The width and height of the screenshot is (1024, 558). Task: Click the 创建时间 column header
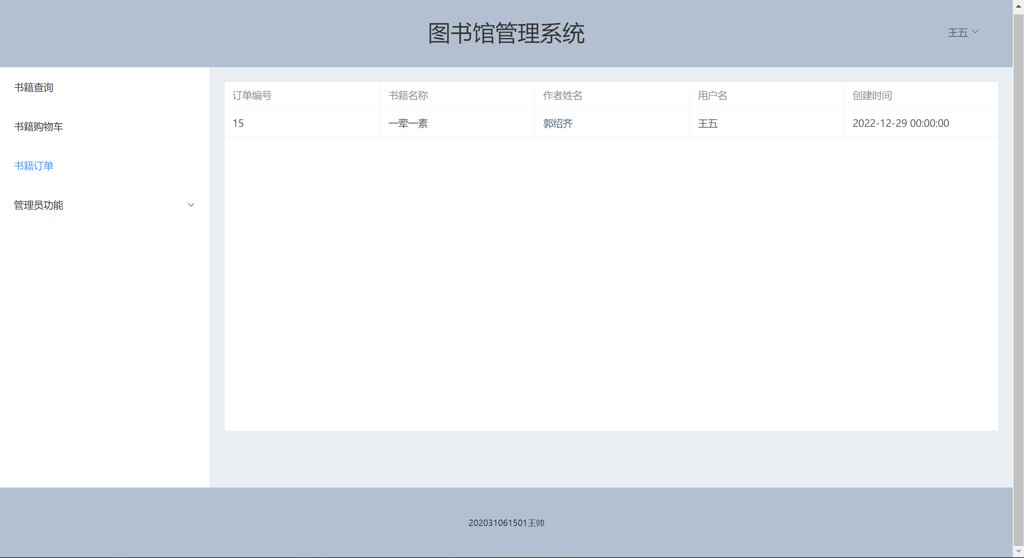(x=872, y=95)
